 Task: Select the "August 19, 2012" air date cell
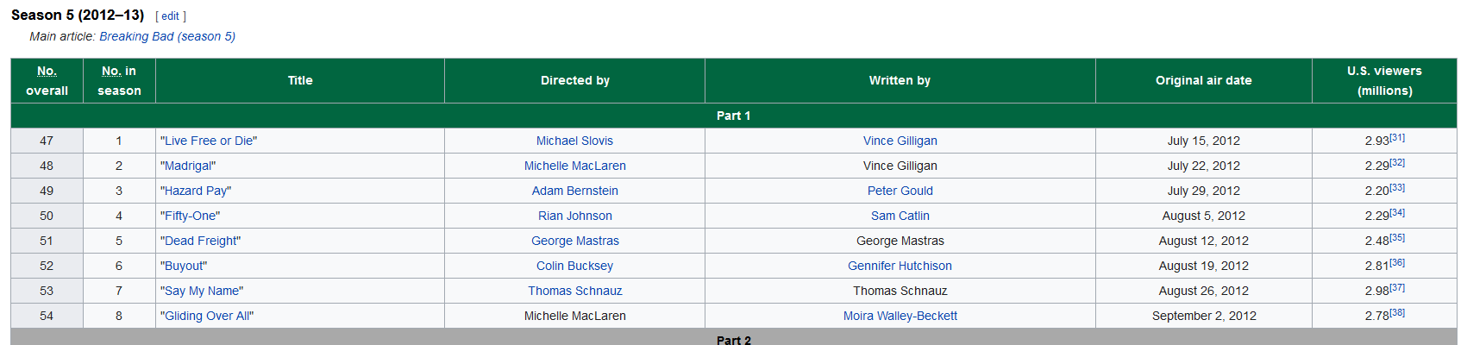[x=1203, y=266]
